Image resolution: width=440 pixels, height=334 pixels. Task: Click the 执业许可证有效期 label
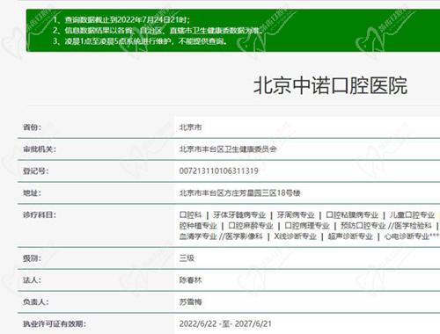(55, 323)
